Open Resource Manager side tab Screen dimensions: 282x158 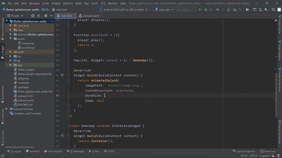point(3,29)
